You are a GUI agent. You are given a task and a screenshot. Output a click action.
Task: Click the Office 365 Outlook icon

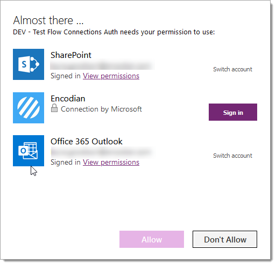pos(29,151)
